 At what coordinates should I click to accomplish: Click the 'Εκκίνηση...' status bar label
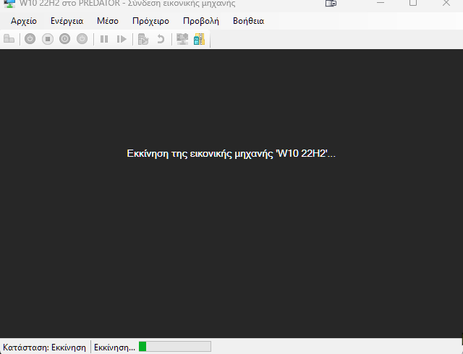[x=114, y=347]
